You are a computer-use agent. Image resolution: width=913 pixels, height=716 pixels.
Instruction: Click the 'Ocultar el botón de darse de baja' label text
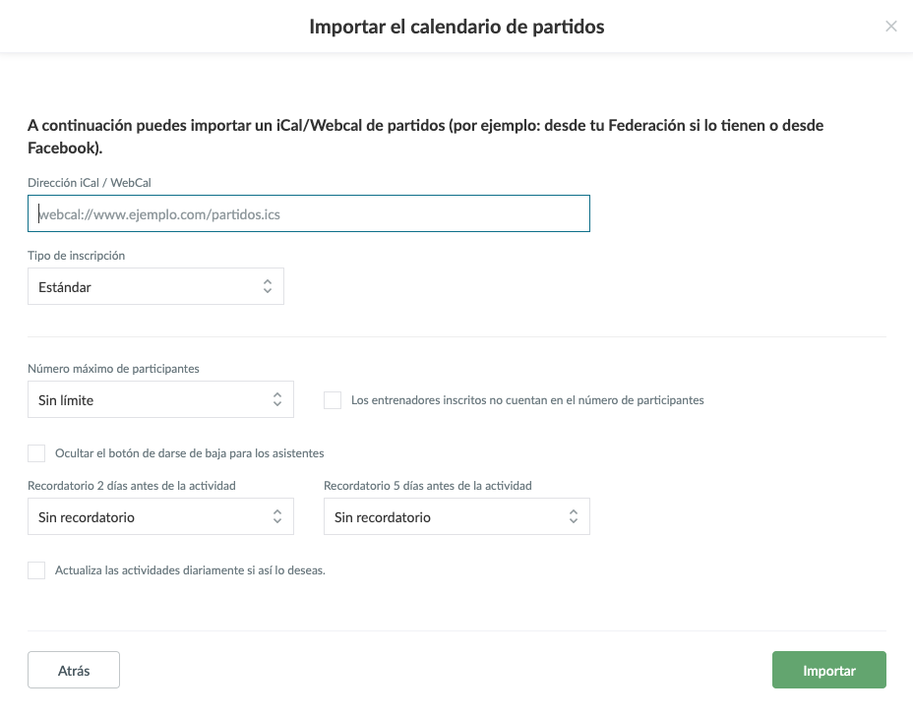[x=190, y=453]
